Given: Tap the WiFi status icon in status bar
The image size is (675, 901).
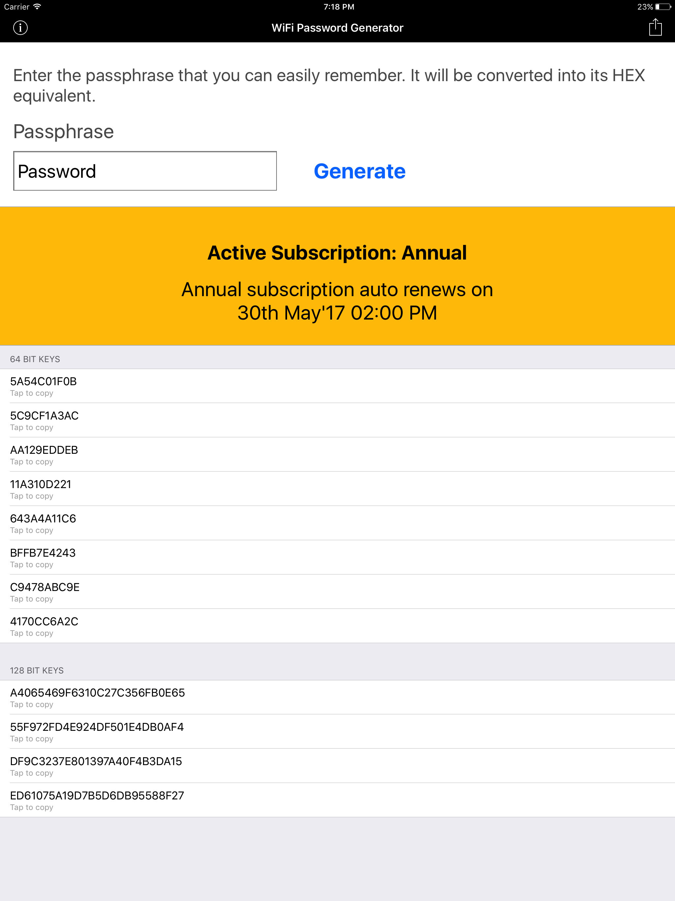Looking at the screenshot, I should click(x=38, y=7).
